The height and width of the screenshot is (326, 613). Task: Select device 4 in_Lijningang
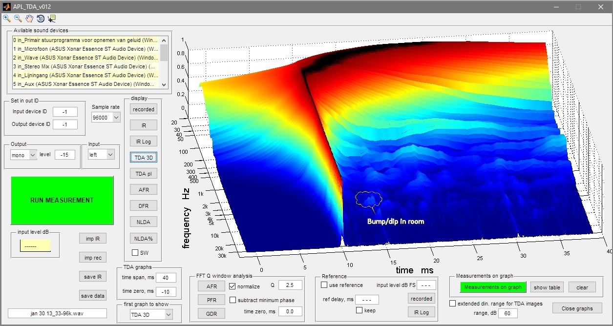pyautogui.click(x=86, y=75)
